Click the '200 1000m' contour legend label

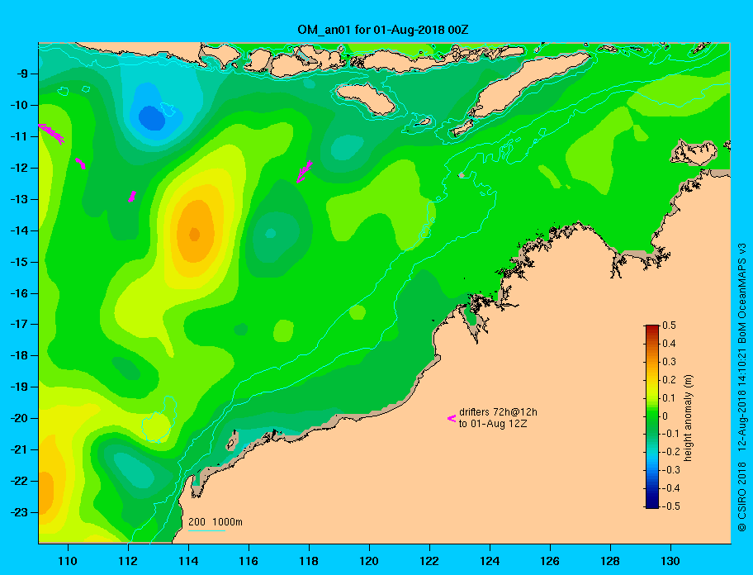tap(215, 521)
